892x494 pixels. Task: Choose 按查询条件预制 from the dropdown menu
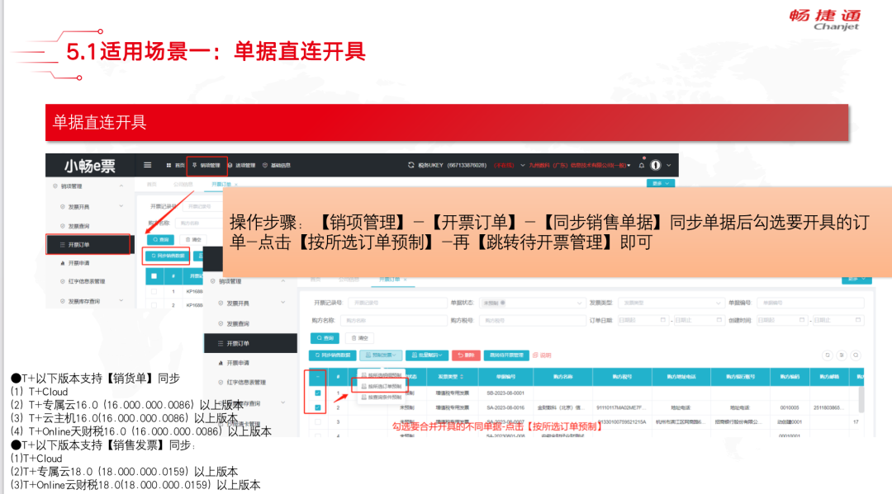381,397
